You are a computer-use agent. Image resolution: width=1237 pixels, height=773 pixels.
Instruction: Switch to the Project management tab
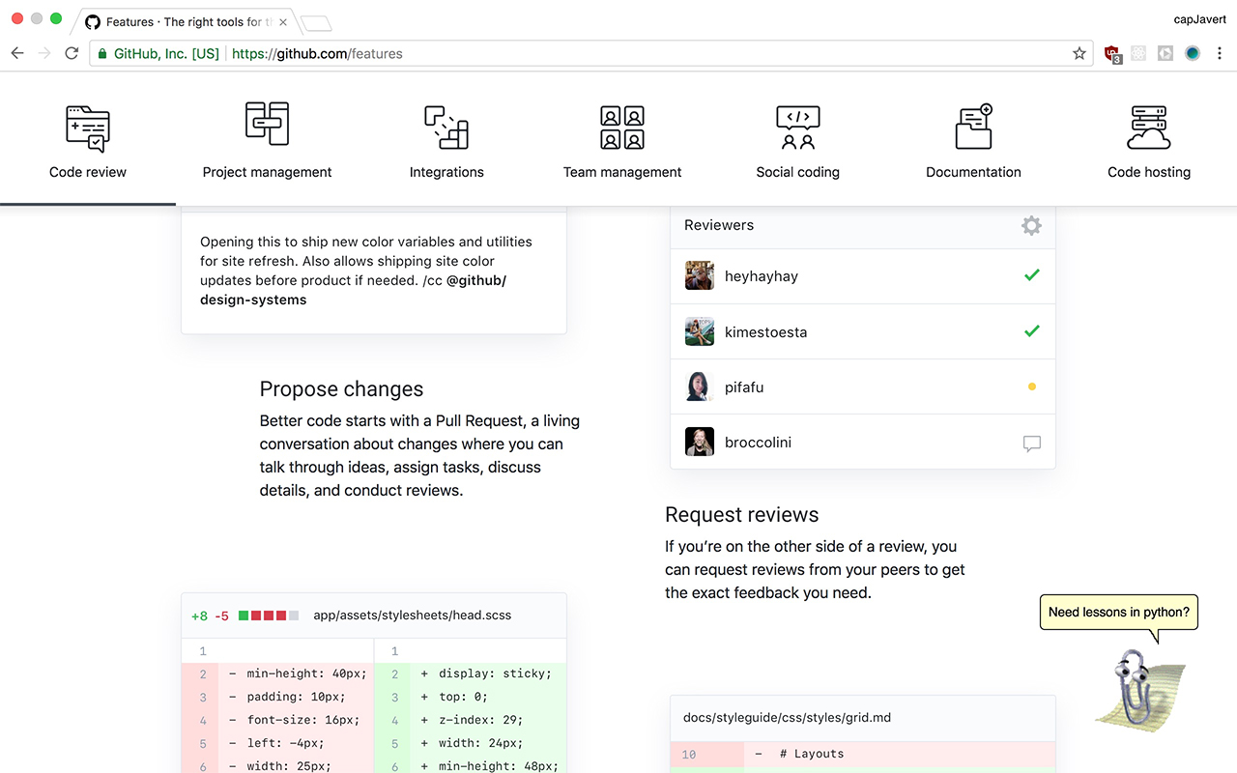click(268, 141)
